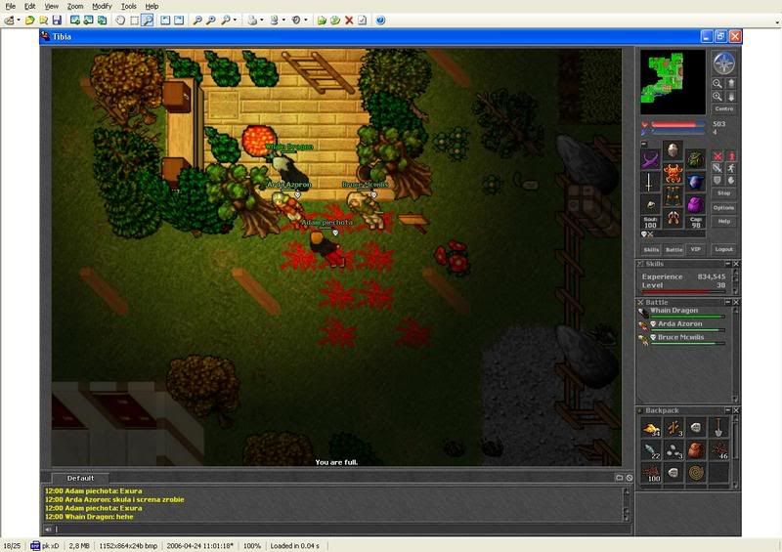This screenshot has height=552, width=782.
Task: Select the rectangular selection tool
Action: [134, 20]
